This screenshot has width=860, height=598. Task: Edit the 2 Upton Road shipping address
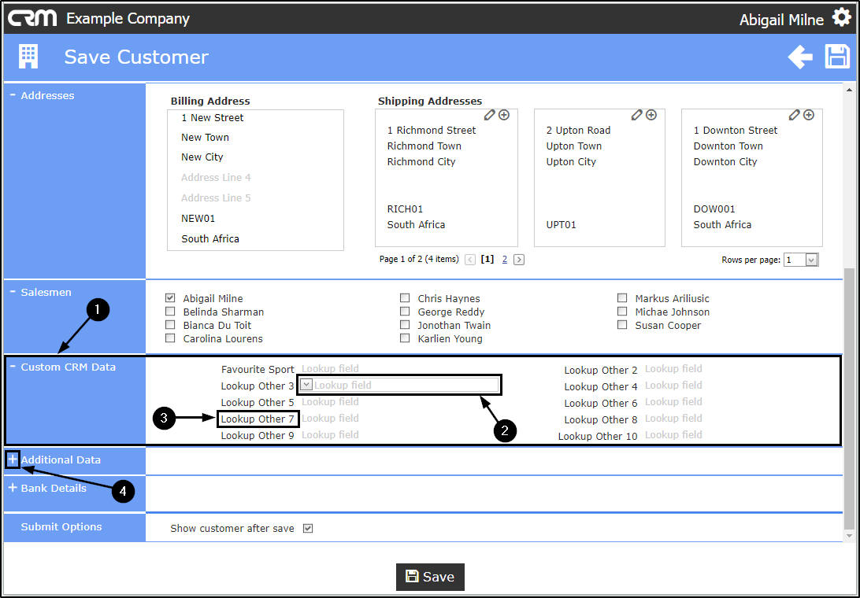click(x=636, y=115)
